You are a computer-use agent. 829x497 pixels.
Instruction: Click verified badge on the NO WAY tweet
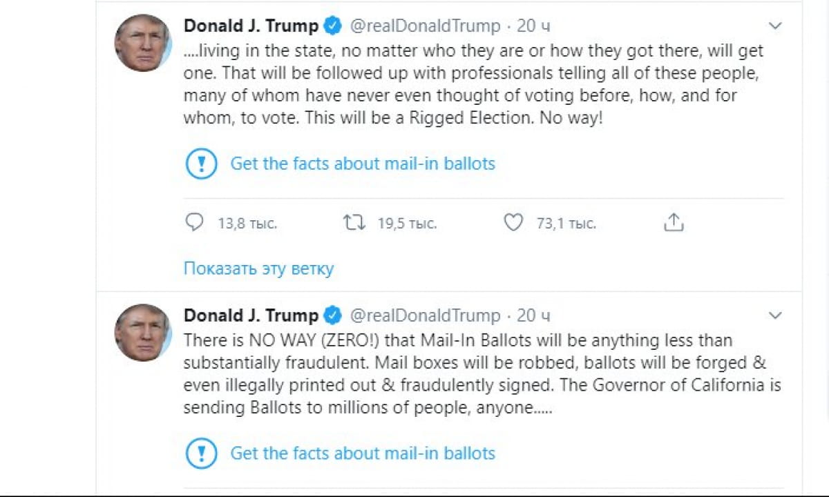click(x=333, y=316)
